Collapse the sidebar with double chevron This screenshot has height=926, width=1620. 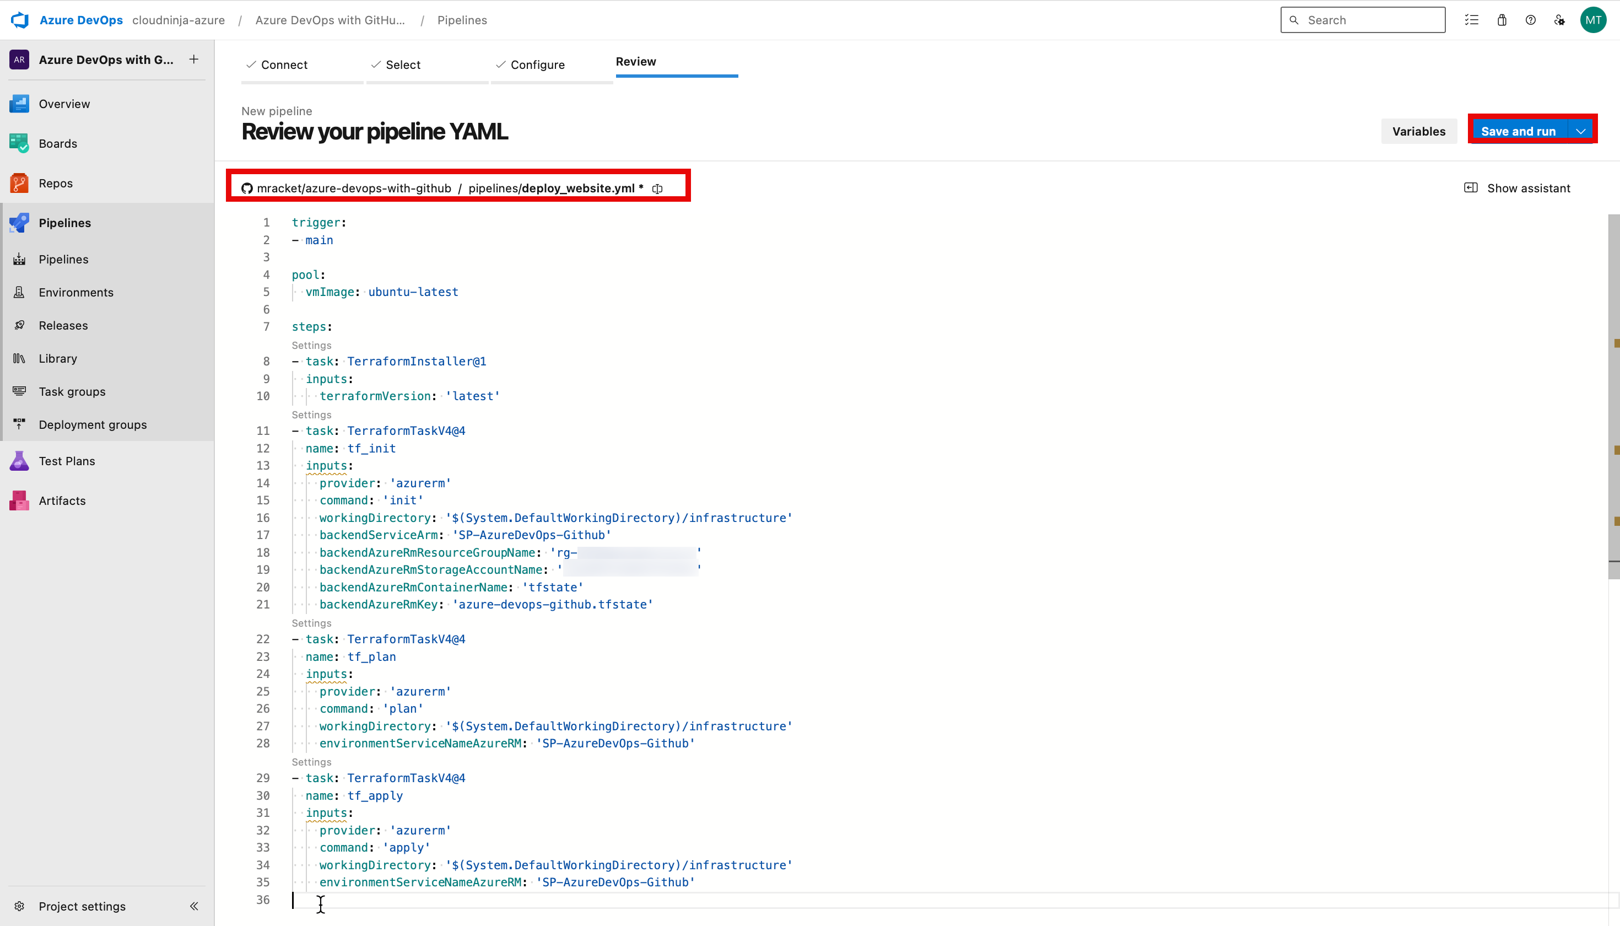[194, 906]
